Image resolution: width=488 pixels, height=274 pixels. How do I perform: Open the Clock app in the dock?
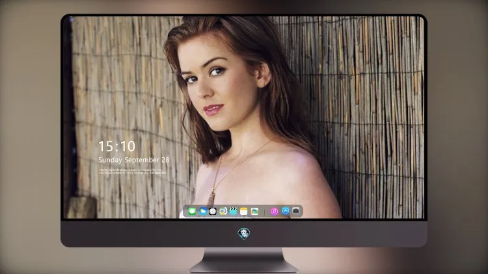(213, 211)
